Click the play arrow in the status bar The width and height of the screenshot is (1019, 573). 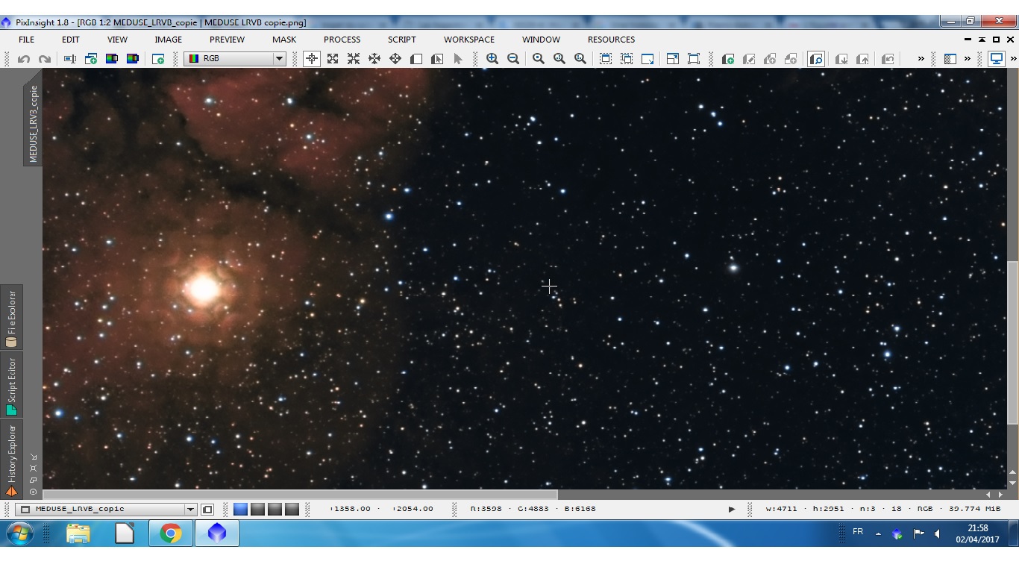(x=732, y=510)
